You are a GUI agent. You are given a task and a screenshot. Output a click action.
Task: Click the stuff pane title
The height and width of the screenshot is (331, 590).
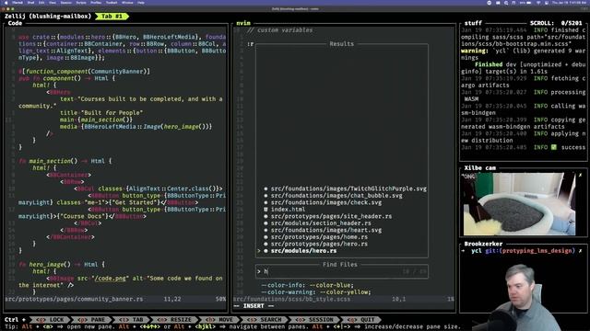tap(473, 23)
